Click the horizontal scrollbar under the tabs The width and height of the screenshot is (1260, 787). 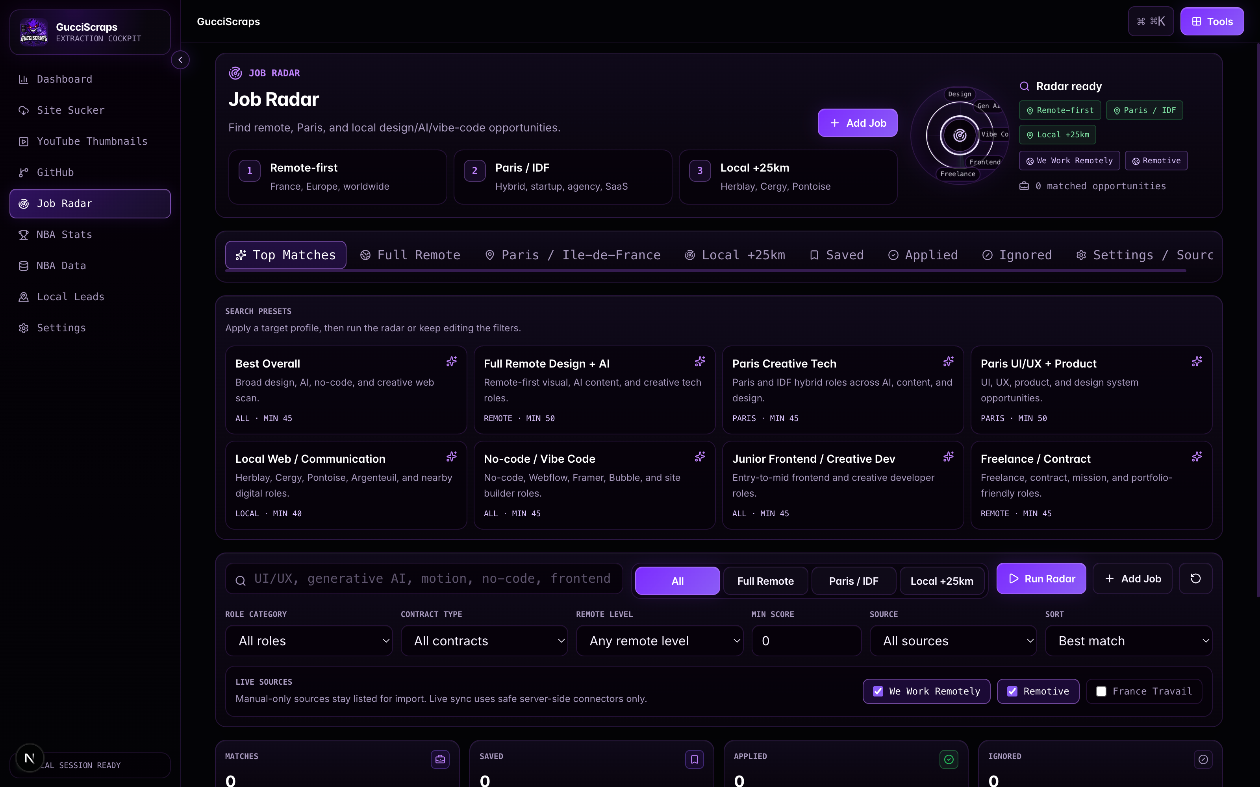tap(706, 271)
